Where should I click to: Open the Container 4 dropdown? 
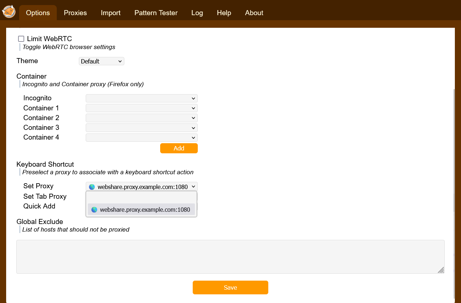pyautogui.click(x=142, y=137)
